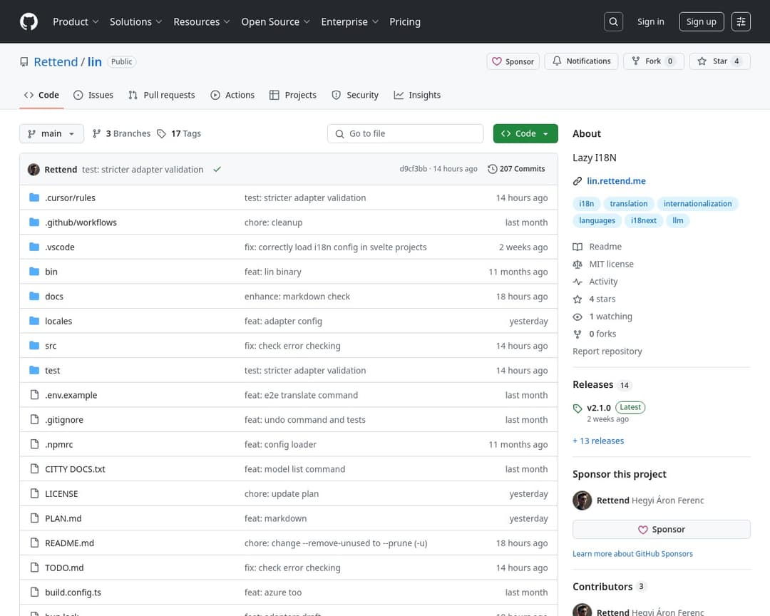This screenshot has height=616, width=770.
Task: Click the folder icon for .cursor/rules
Action: click(x=34, y=197)
